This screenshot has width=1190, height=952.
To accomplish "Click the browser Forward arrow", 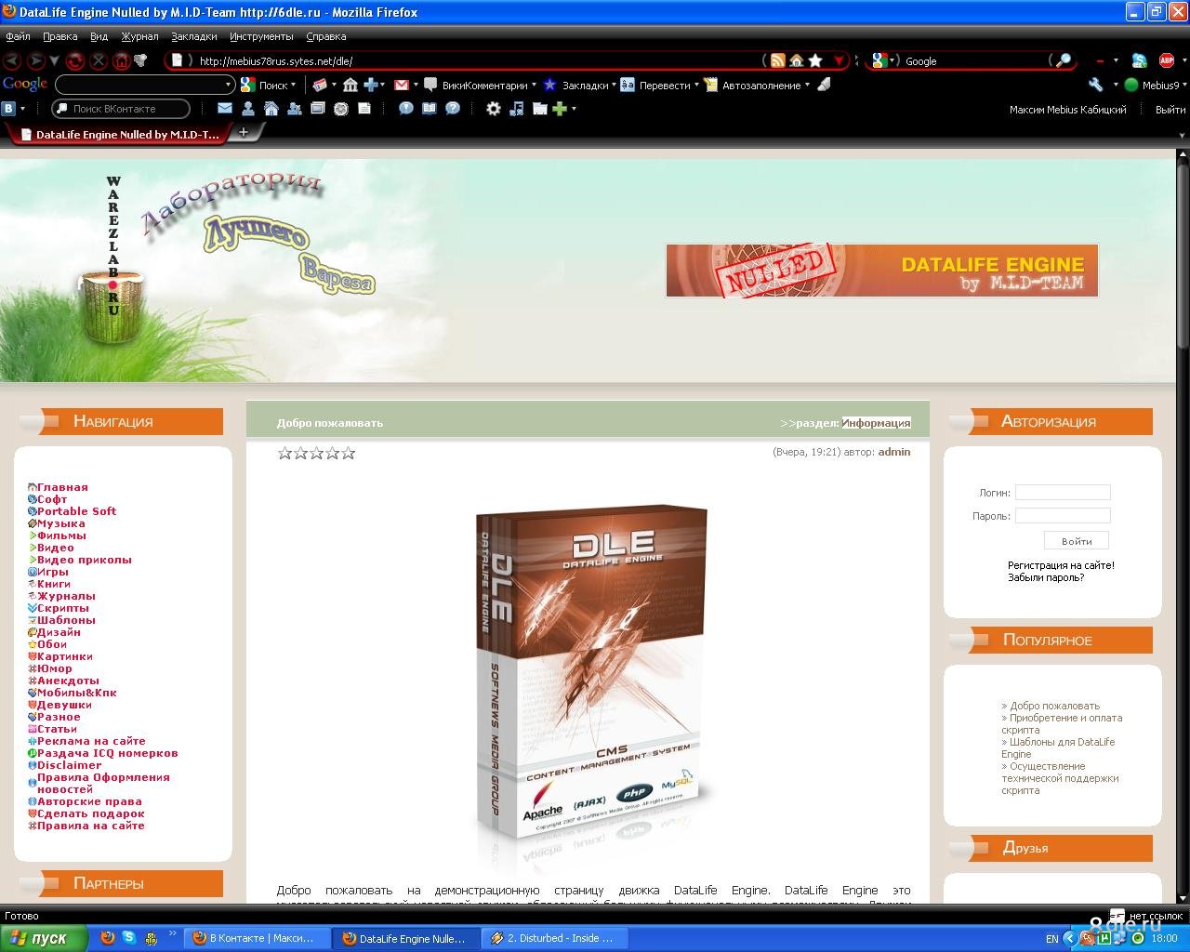I will click(35, 60).
